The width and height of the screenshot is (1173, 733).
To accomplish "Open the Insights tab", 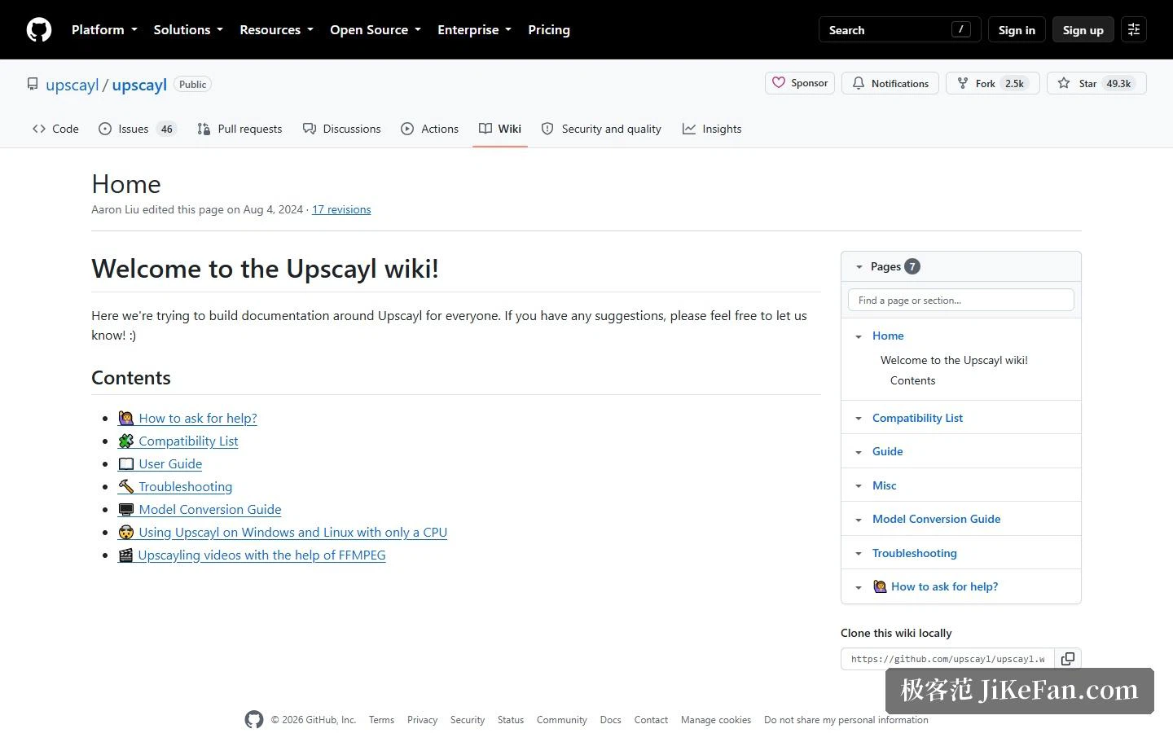I will (x=712, y=129).
